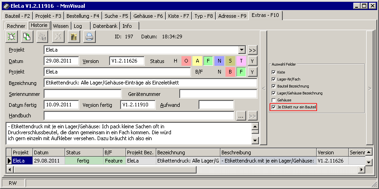Click the description text box up arrow
Image resolution: width=379 pixels, height=189 pixels.
[x=255, y=126]
